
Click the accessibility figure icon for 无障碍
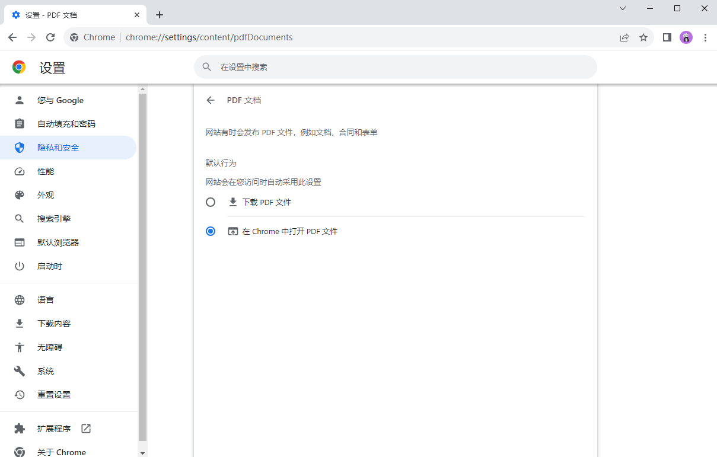(x=20, y=347)
